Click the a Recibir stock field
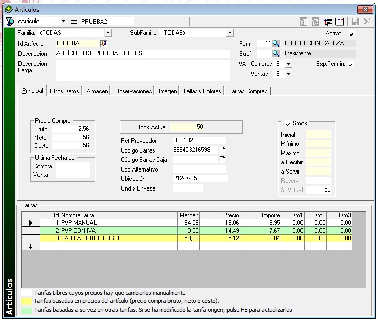 318,162
